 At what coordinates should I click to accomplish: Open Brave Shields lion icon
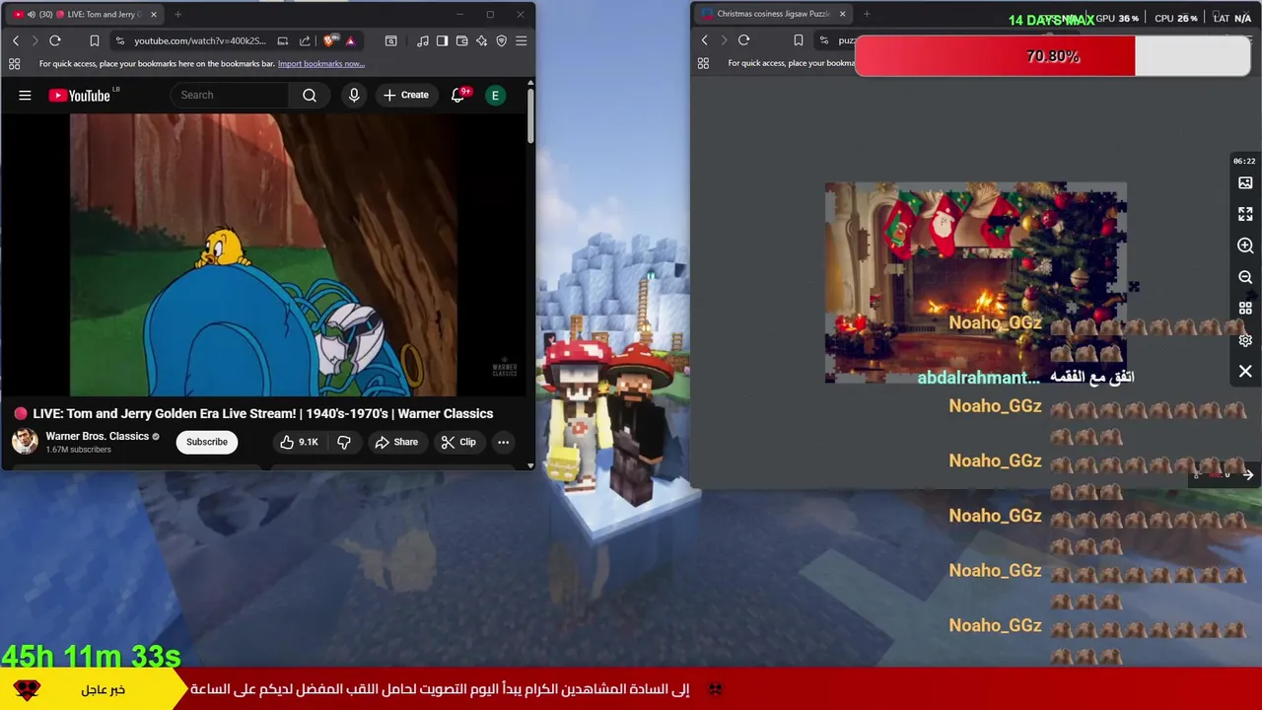330,40
